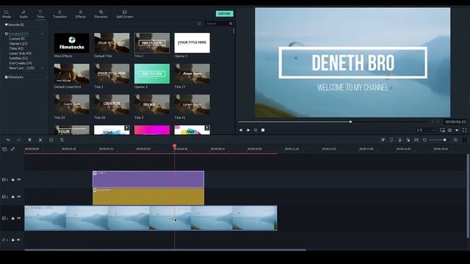470x264 pixels.
Task: Select the Subtitles category
Action: tap(18, 58)
